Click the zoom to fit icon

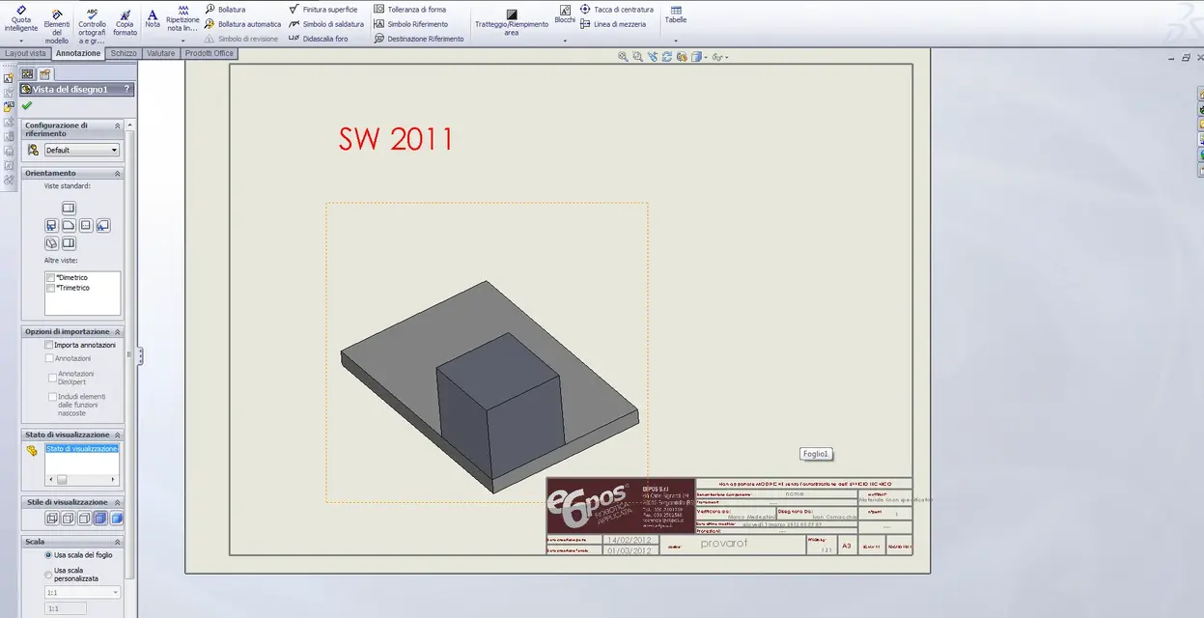click(x=624, y=57)
